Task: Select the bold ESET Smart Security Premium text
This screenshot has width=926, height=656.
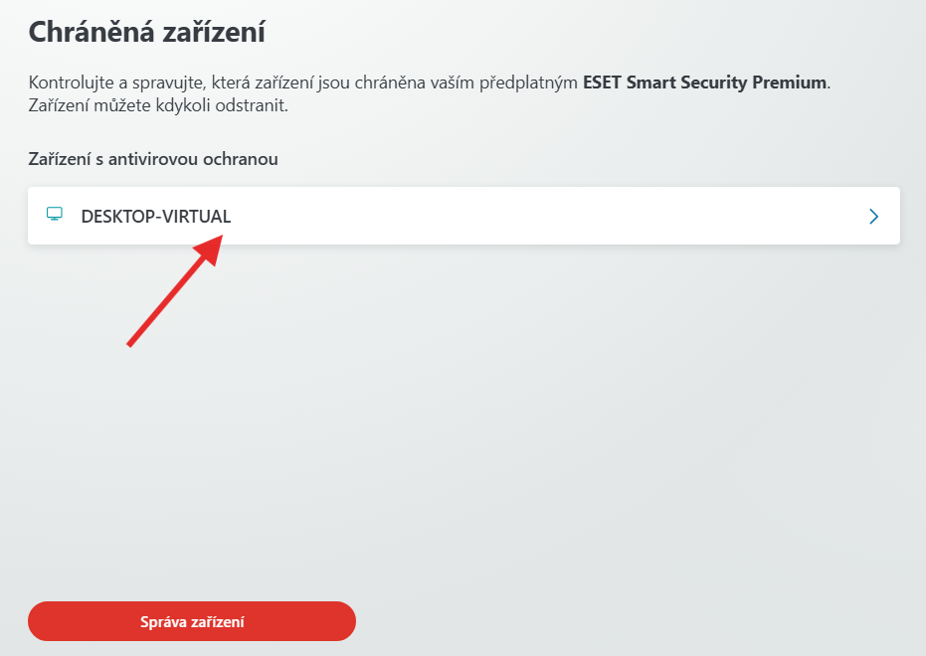Action: click(704, 82)
